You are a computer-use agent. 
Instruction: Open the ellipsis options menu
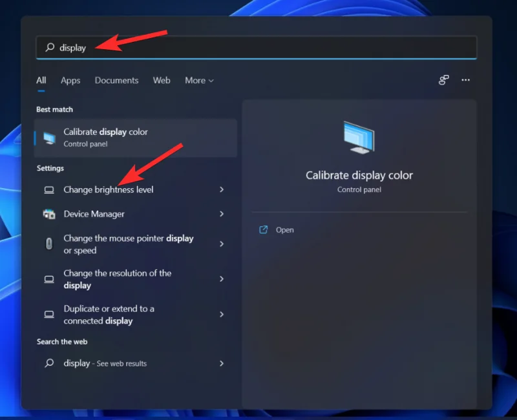click(x=465, y=79)
